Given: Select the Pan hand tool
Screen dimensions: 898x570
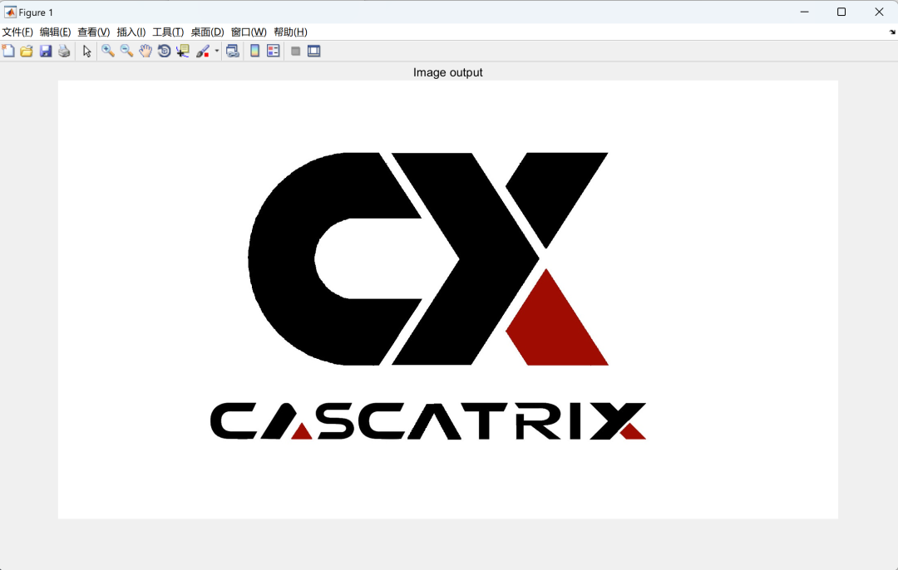Looking at the screenshot, I should pos(146,51).
